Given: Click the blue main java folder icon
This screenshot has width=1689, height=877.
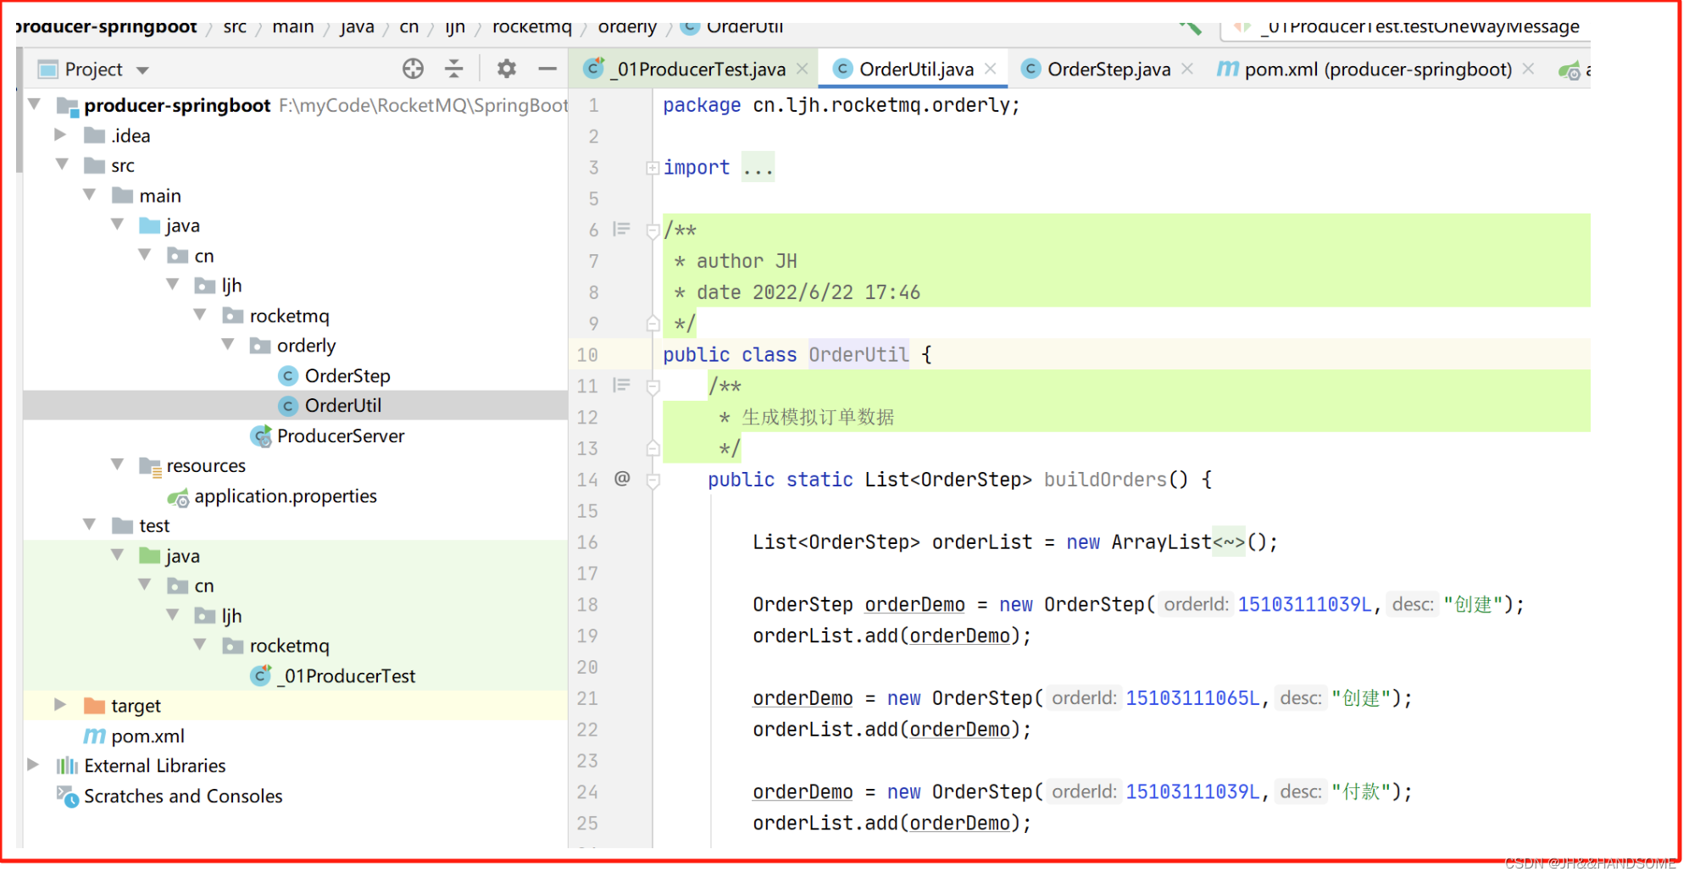Looking at the screenshot, I should click(150, 225).
